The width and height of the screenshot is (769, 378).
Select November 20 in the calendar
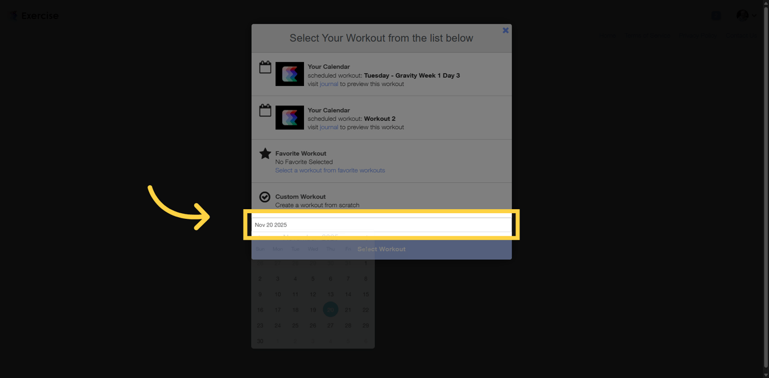[330, 309]
